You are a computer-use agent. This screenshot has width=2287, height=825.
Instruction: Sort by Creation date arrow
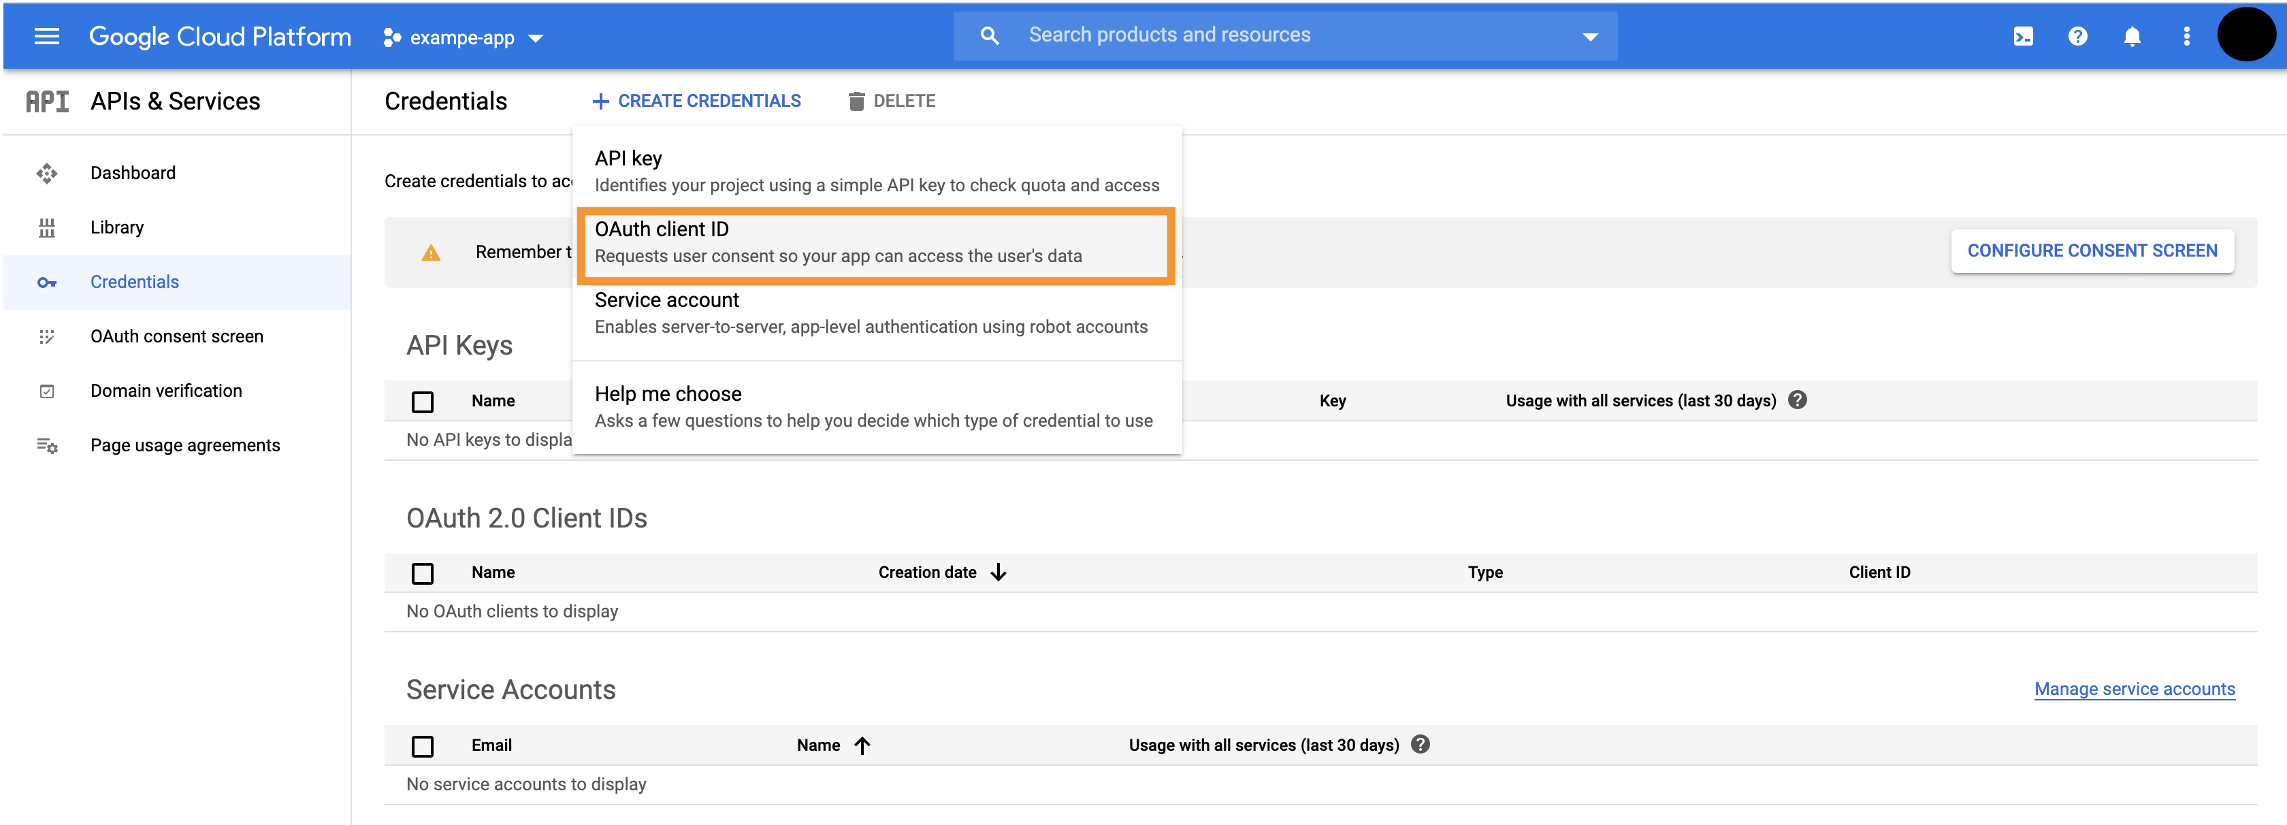tap(999, 572)
